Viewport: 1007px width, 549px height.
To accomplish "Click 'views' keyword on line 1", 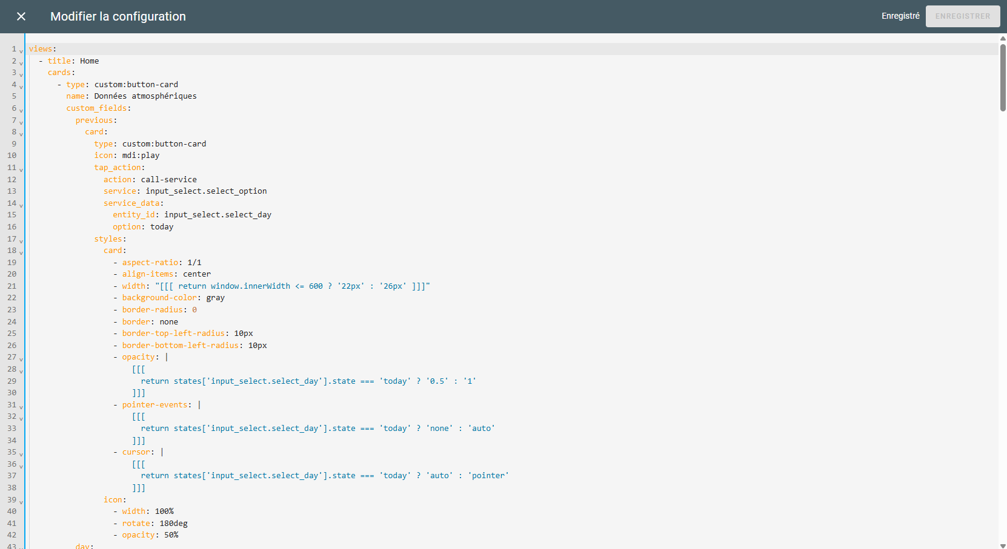I will tap(41, 49).
